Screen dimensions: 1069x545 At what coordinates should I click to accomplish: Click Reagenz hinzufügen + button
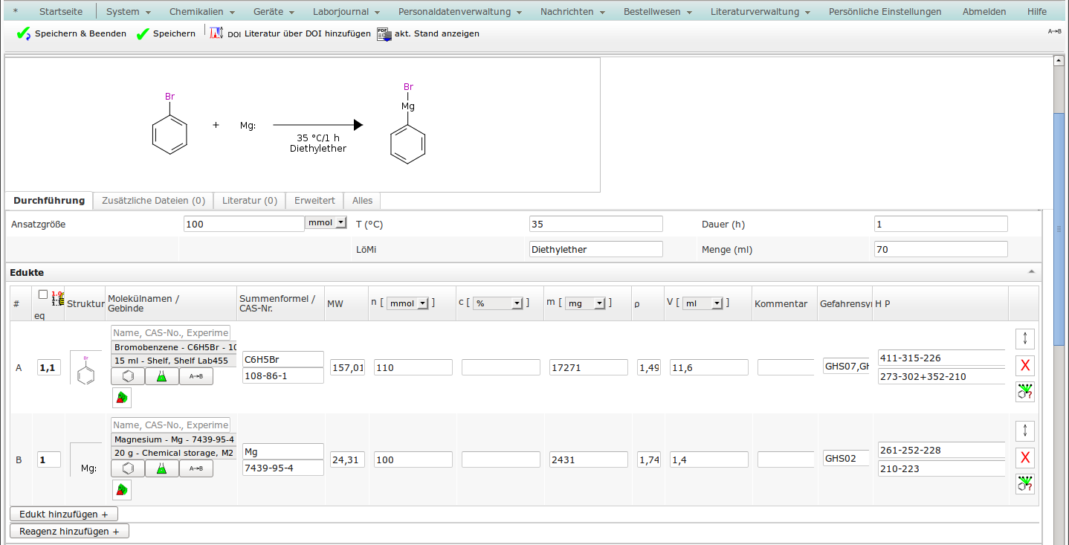point(69,531)
